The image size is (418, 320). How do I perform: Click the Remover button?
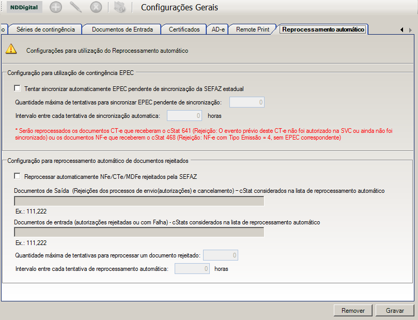(x=353, y=310)
